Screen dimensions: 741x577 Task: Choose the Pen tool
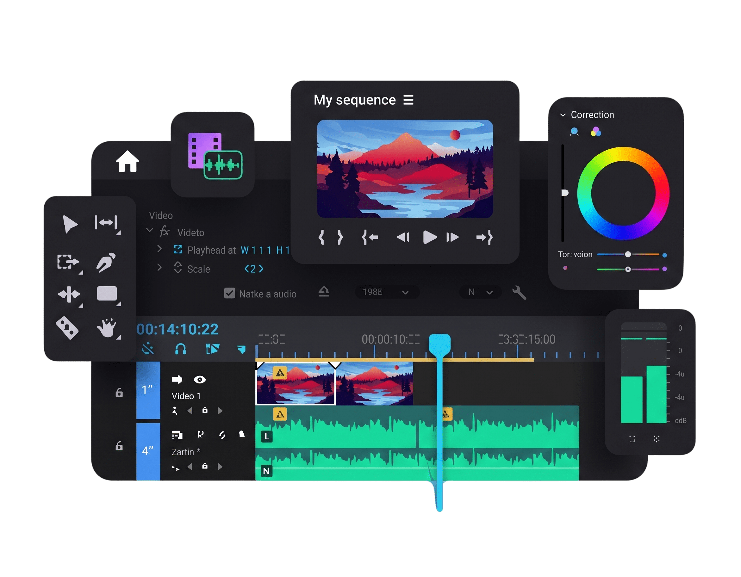(x=106, y=263)
